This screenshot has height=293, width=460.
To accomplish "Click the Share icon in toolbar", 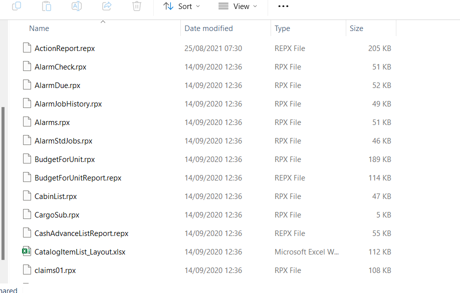I will 107,6.
